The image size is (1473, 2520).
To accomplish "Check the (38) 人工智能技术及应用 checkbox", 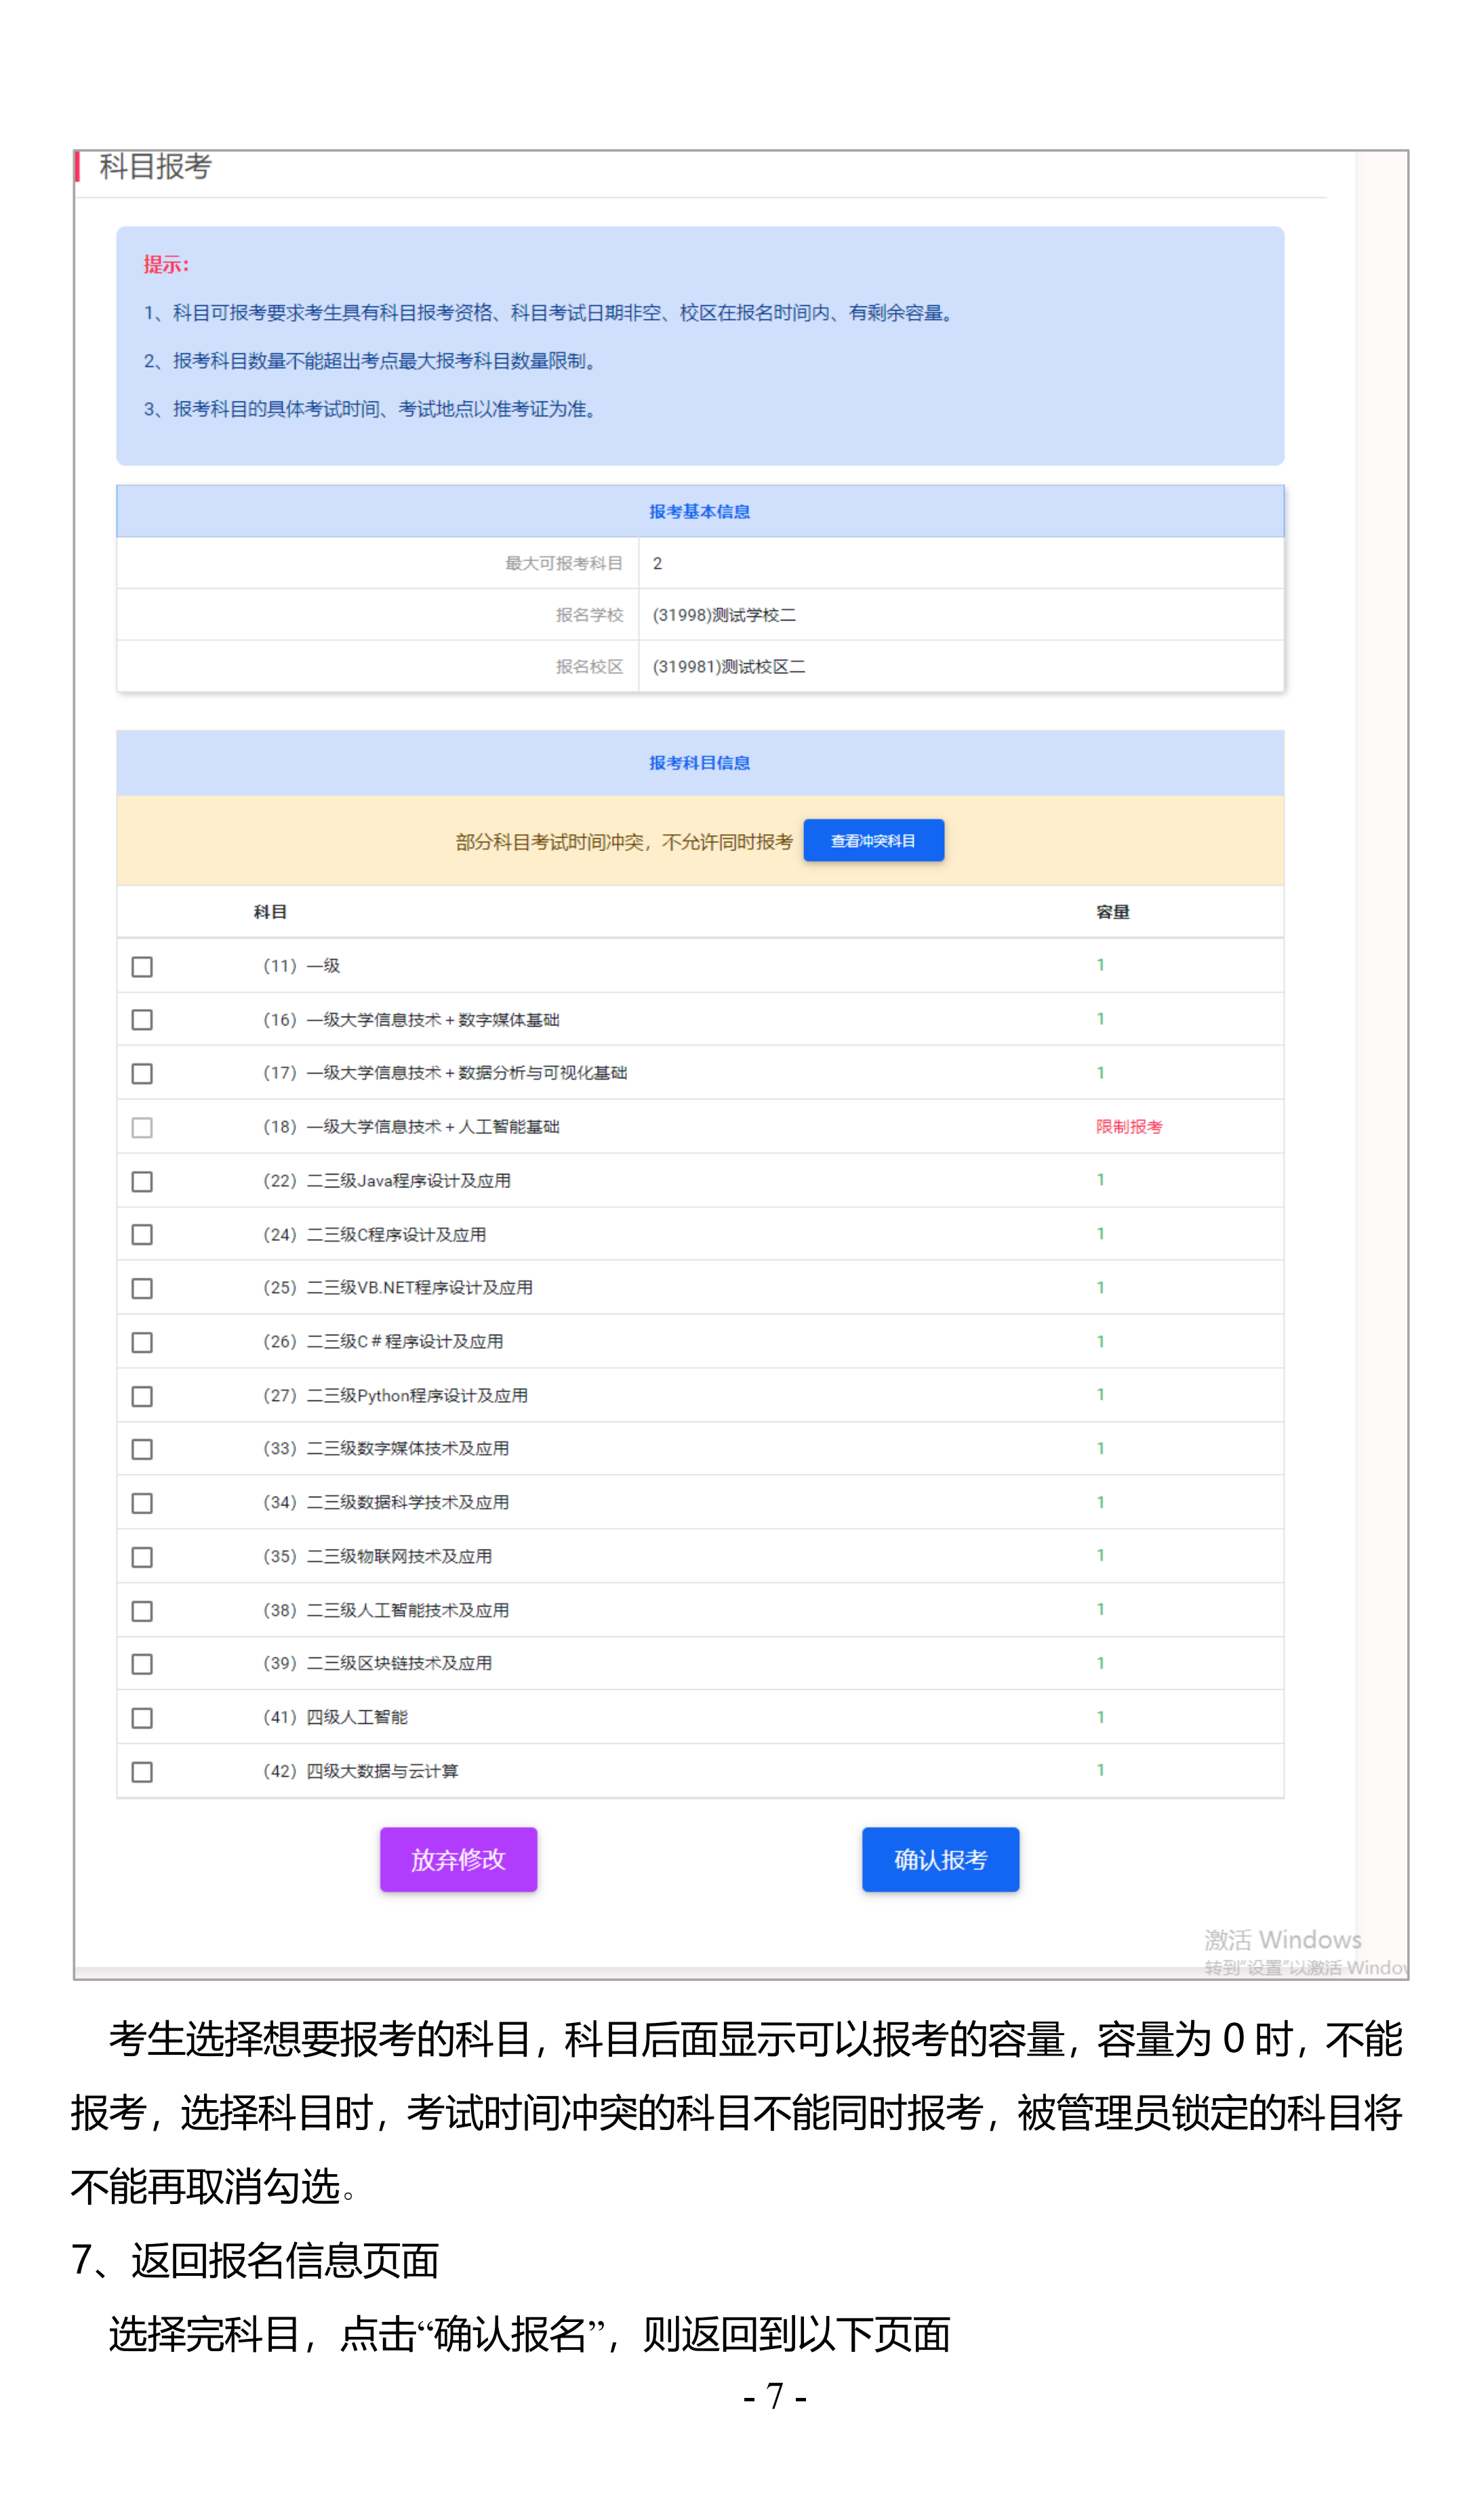I will click(142, 1612).
